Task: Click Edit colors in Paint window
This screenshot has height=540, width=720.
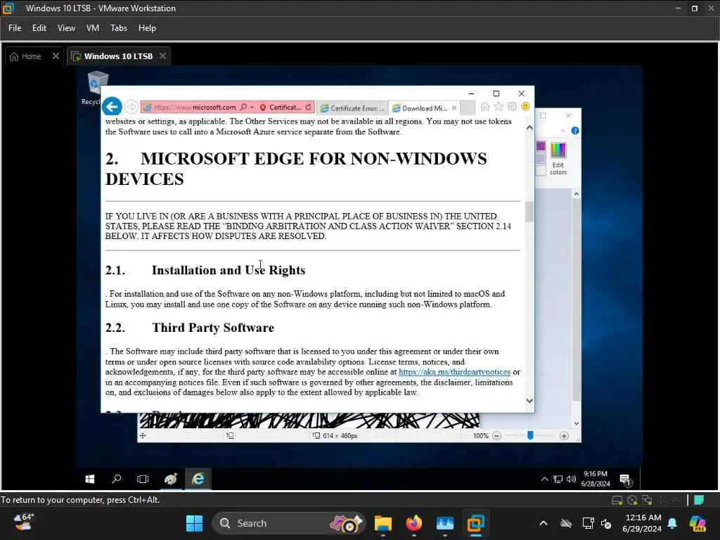Action: [x=558, y=159]
